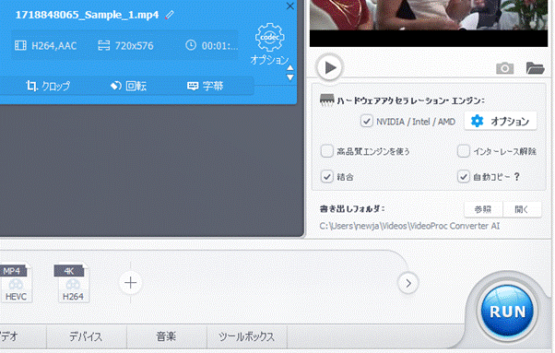Move the video item up in the list
555x353 pixels.
coord(290,67)
